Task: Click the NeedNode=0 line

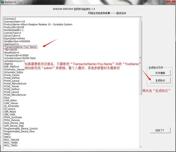Action: click(12, 53)
